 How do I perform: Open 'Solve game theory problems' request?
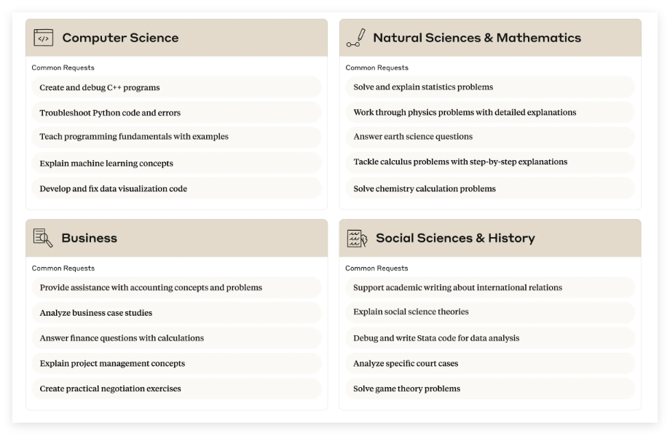point(406,388)
